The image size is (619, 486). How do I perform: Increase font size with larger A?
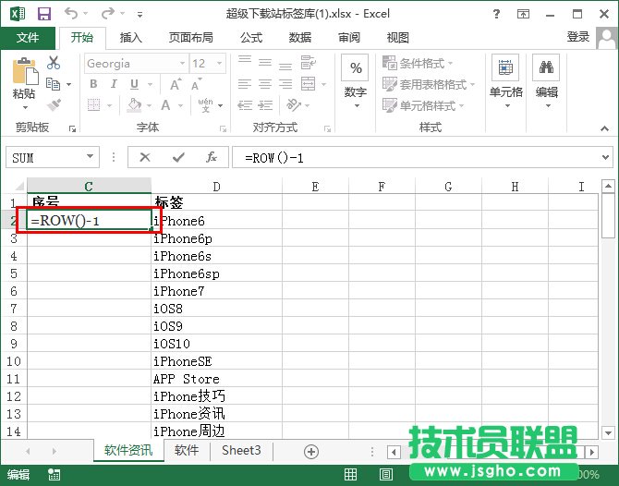[175, 84]
